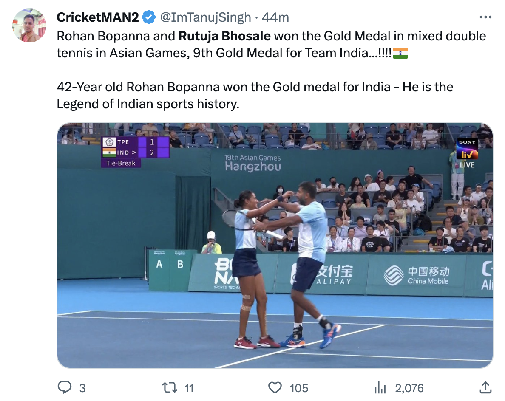
Task: Like the tweet with heart icon
Action: tap(275, 388)
